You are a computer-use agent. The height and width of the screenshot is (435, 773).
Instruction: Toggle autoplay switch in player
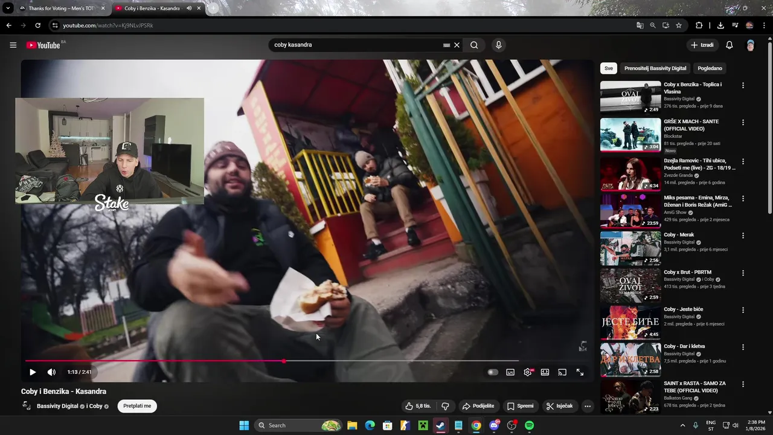pos(493,372)
